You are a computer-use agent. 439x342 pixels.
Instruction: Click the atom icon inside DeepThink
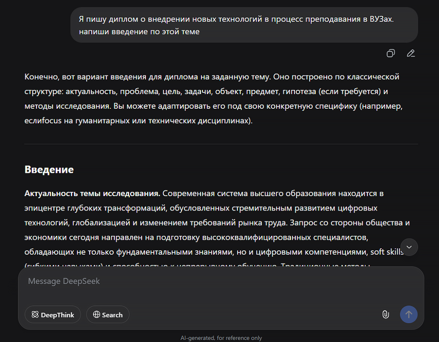tap(35, 315)
